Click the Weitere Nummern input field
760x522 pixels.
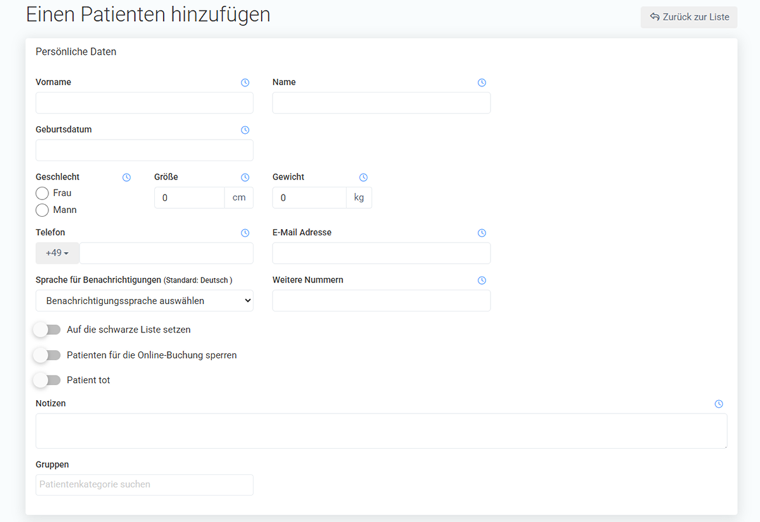point(381,301)
